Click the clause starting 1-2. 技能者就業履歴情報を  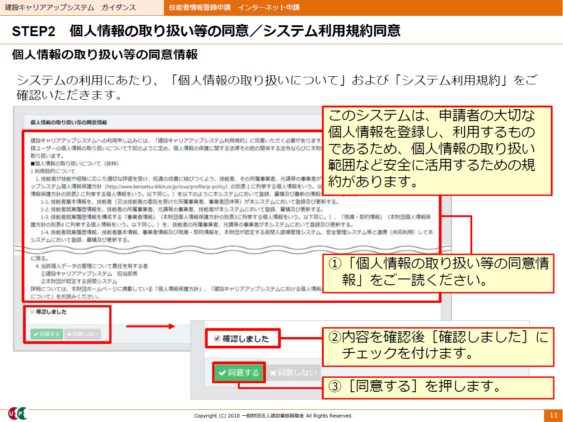181,209
